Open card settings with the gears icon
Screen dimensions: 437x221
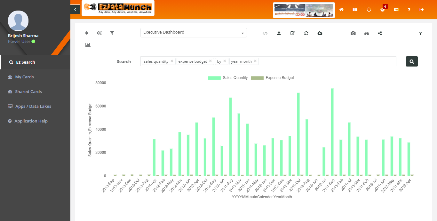[99, 33]
